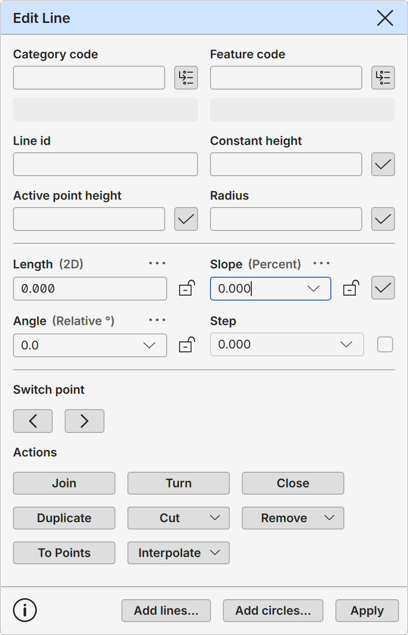Switch to next point arrow

point(85,421)
